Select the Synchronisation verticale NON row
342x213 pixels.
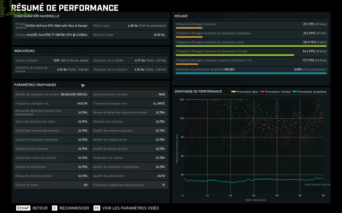[x=129, y=94]
